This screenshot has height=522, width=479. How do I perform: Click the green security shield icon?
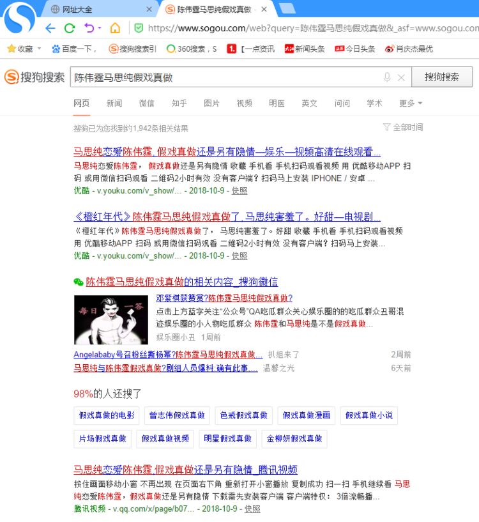[x=139, y=28]
